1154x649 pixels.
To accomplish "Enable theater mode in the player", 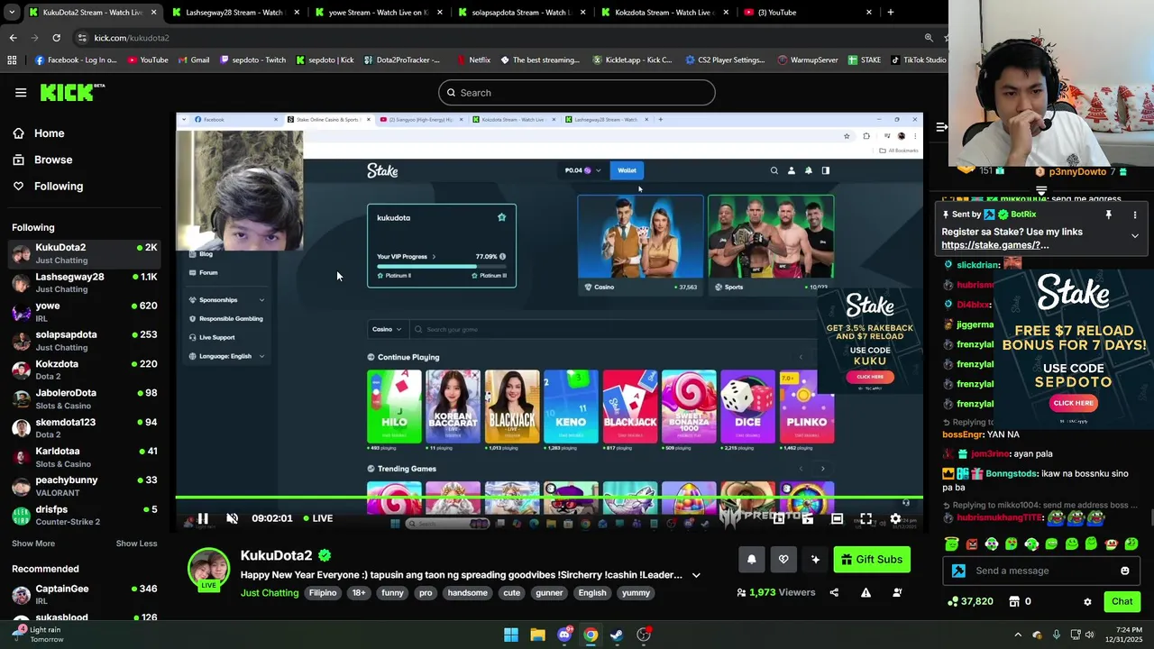I will [837, 518].
